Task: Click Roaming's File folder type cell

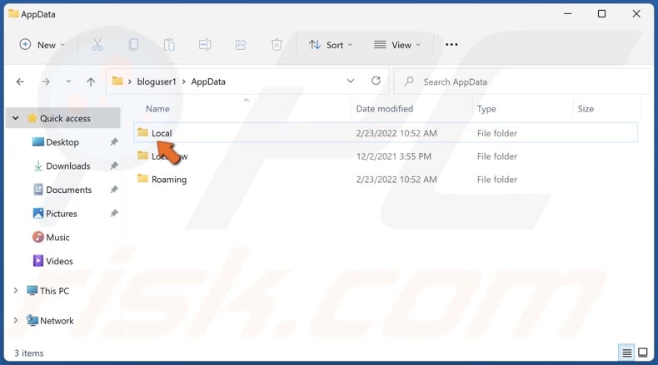Action: coord(497,180)
